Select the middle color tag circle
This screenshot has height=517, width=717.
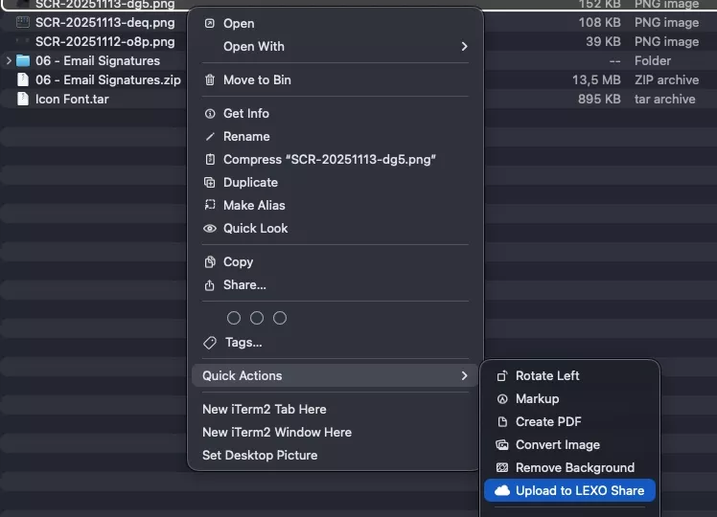coord(257,318)
